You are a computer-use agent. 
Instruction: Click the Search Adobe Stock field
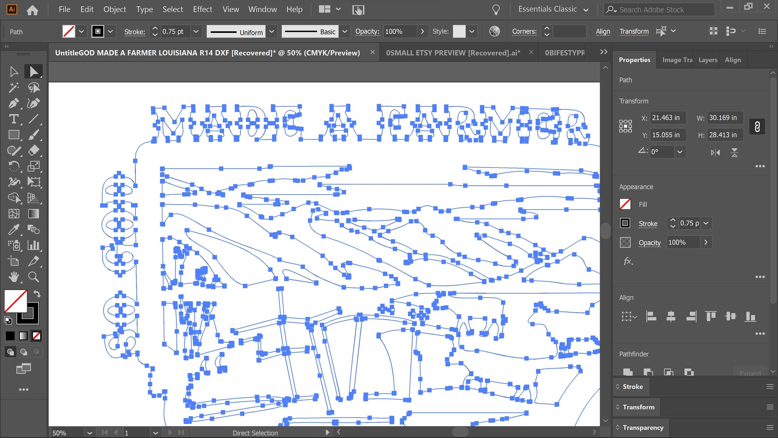659,10
